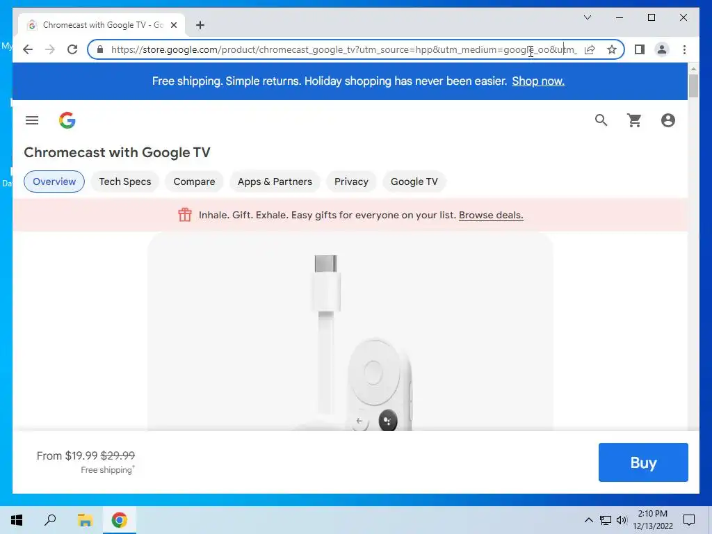This screenshot has height=534, width=712.
Task: Open the Compare tab
Action: [195, 181]
